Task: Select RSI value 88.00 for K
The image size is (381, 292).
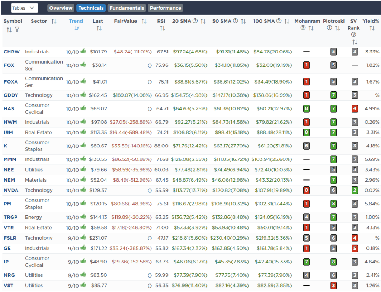Action: (161, 146)
